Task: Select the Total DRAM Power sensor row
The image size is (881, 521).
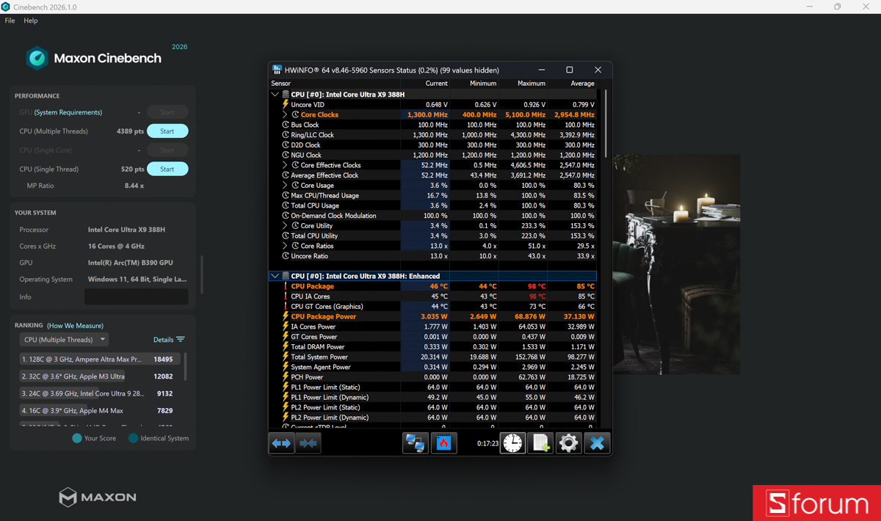Action: 433,347
